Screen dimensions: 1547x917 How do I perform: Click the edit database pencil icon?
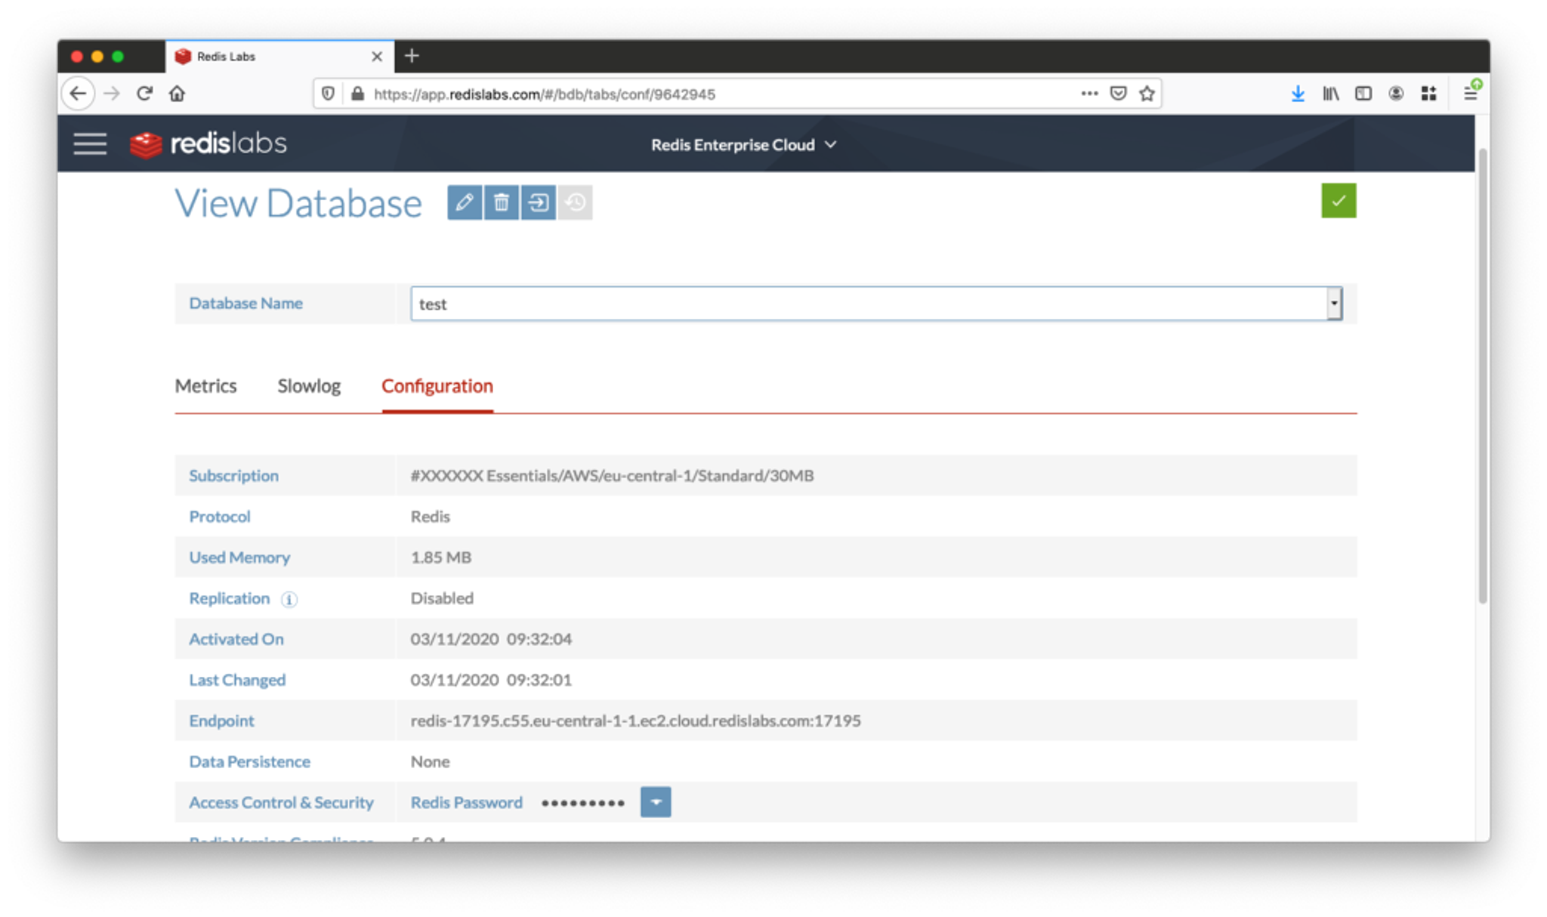tap(464, 202)
